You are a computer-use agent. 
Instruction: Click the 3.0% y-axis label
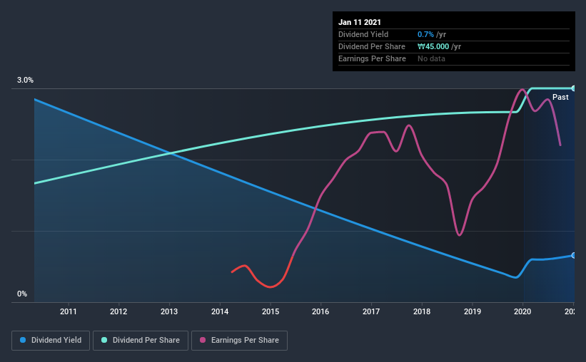(x=25, y=81)
